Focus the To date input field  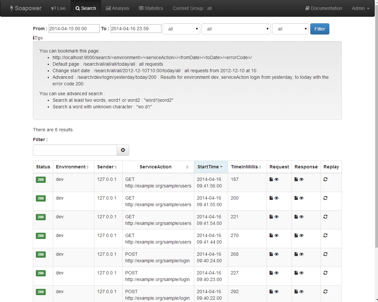(x=136, y=29)
